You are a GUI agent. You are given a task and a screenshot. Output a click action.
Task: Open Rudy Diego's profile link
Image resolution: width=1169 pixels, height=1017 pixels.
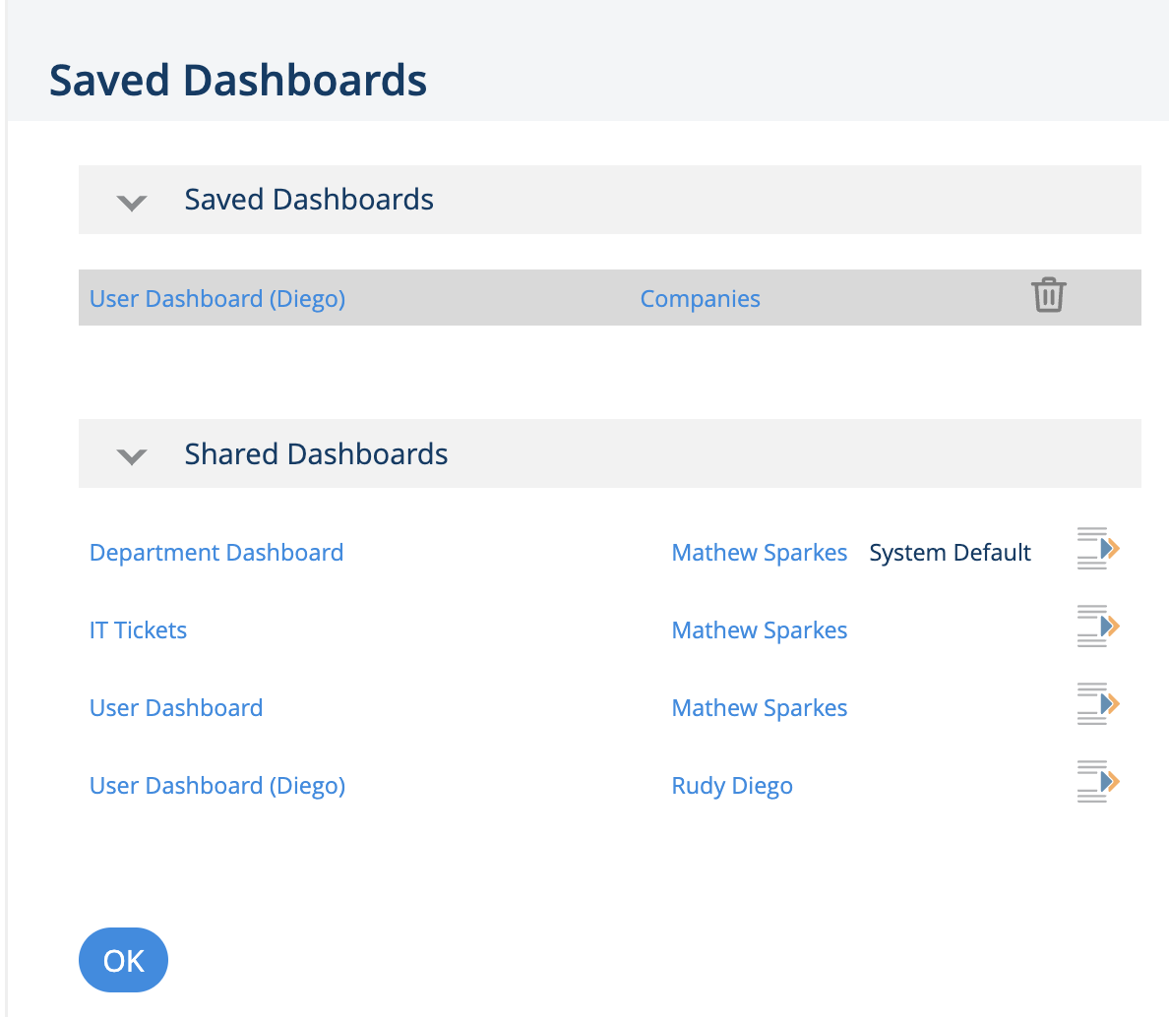point(732,785)
